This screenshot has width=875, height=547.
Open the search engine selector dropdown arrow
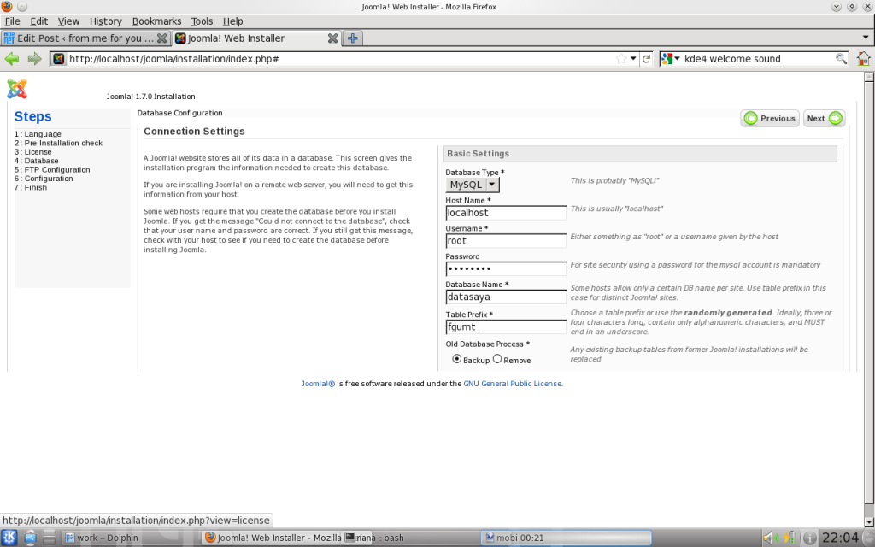pyautogui.click(x=677, y=59)
